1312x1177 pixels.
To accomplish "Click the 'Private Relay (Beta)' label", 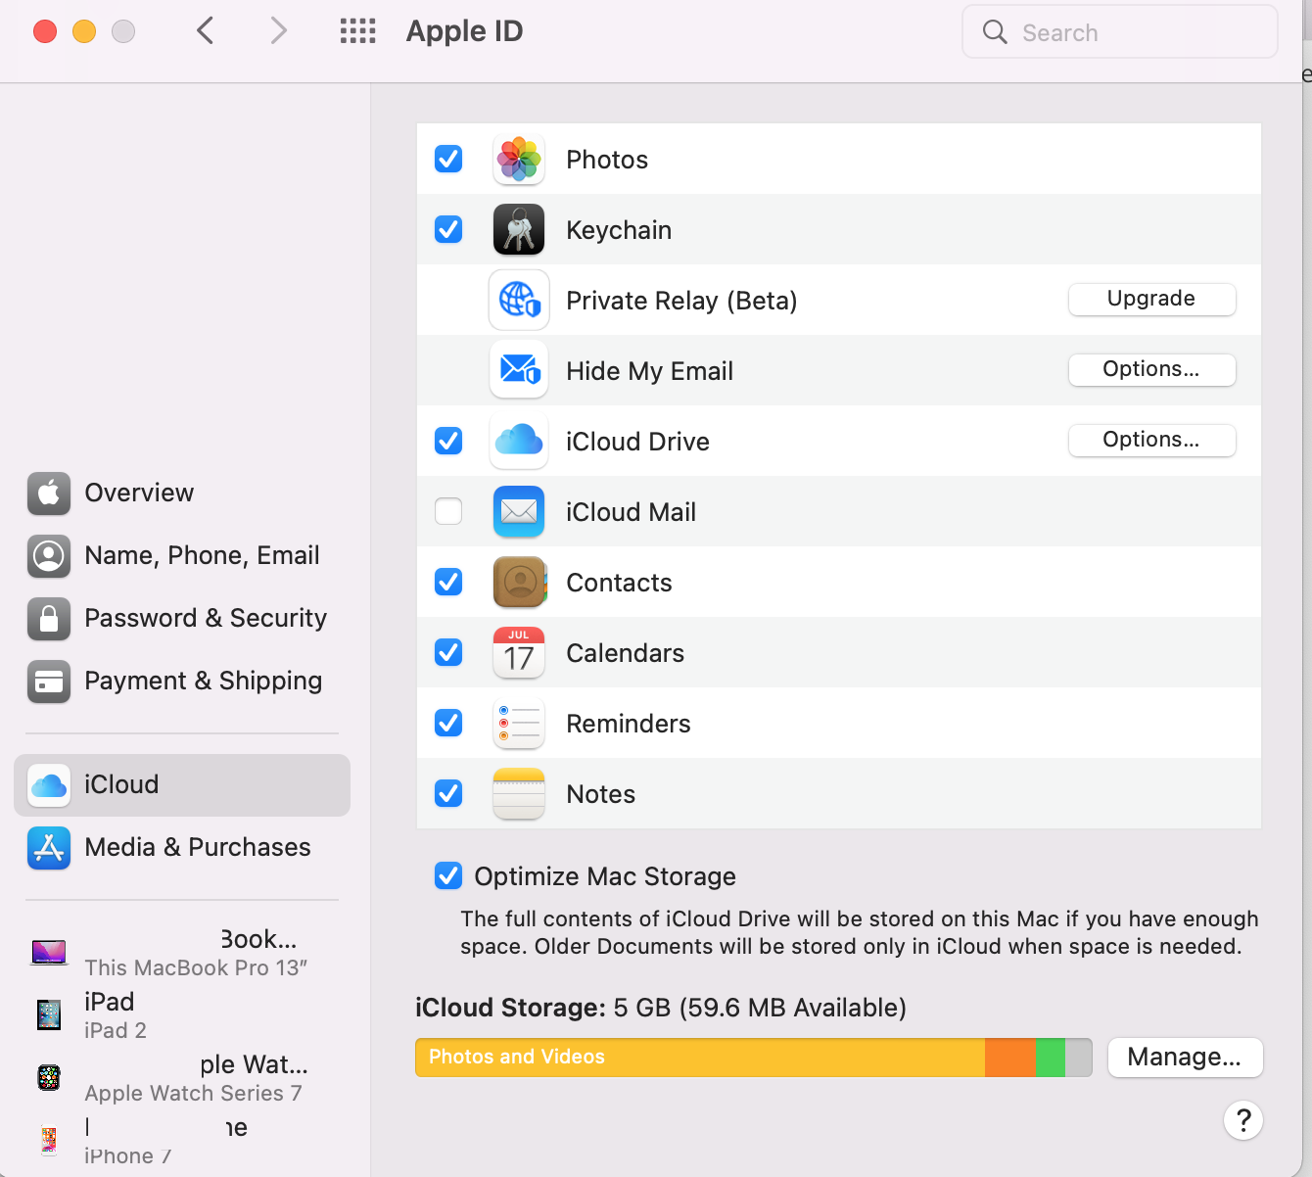I will pyautogui.click(x=681, y=301).
